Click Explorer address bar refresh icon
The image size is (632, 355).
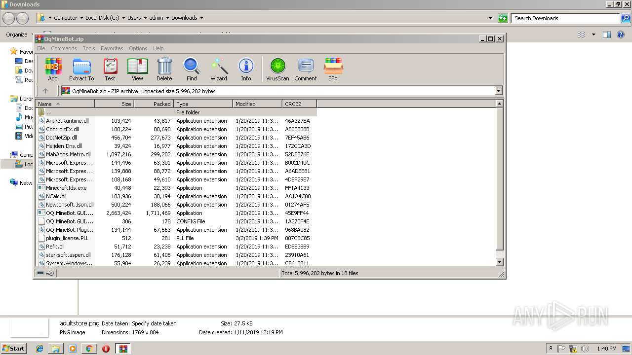pyautogui.click(x=503, y=18)
